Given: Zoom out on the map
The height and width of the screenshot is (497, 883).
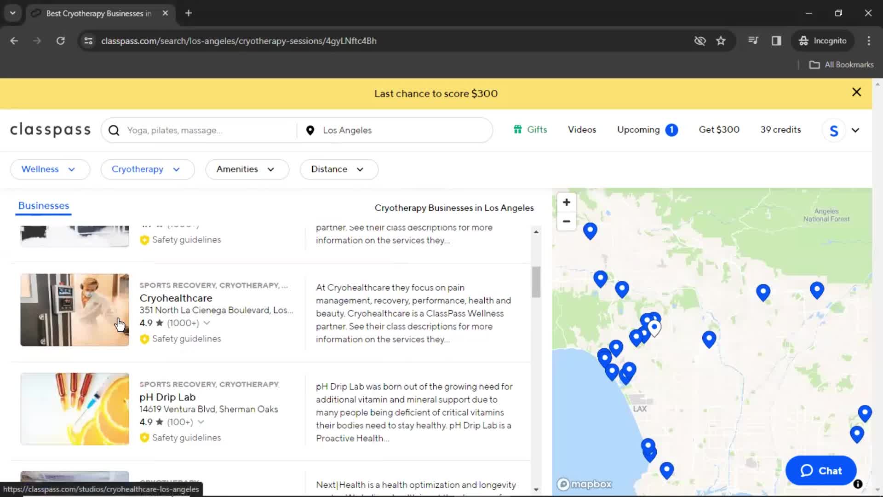Looking at the screenshot, I should click(x=567, y=221).
